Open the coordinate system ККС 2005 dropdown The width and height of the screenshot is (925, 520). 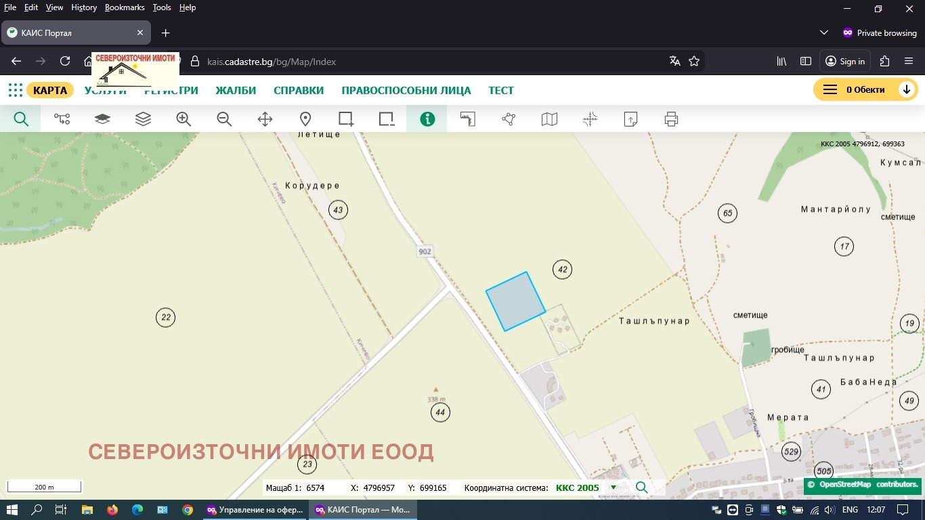coord(613,487)
